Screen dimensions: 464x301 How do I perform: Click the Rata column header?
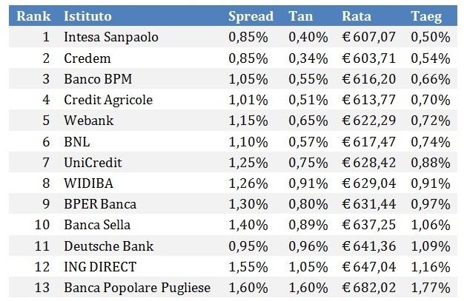pos(357,16)
